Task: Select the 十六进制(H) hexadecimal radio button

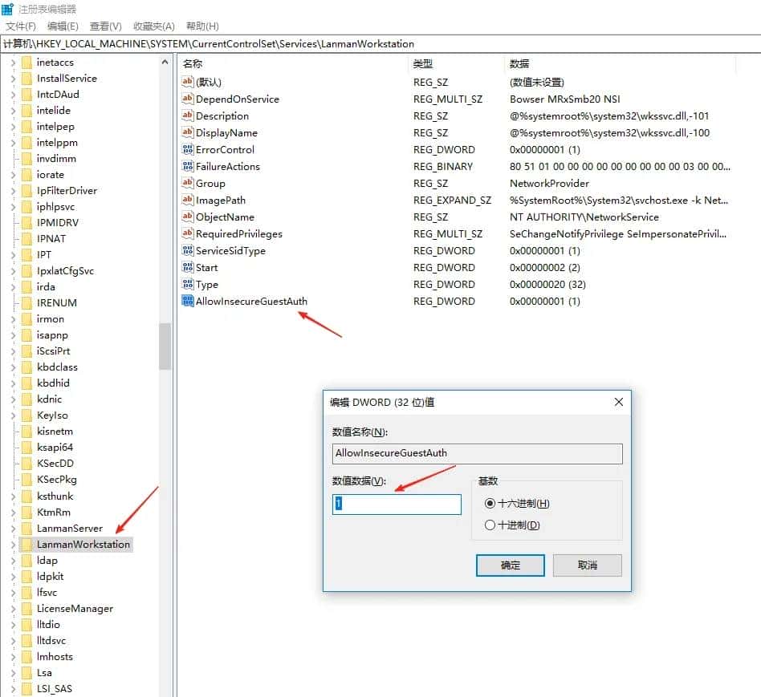Action: pos(490,504)
